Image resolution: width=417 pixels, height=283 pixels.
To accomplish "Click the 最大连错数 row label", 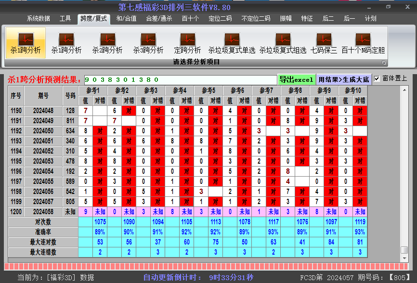I will [43, 252].
